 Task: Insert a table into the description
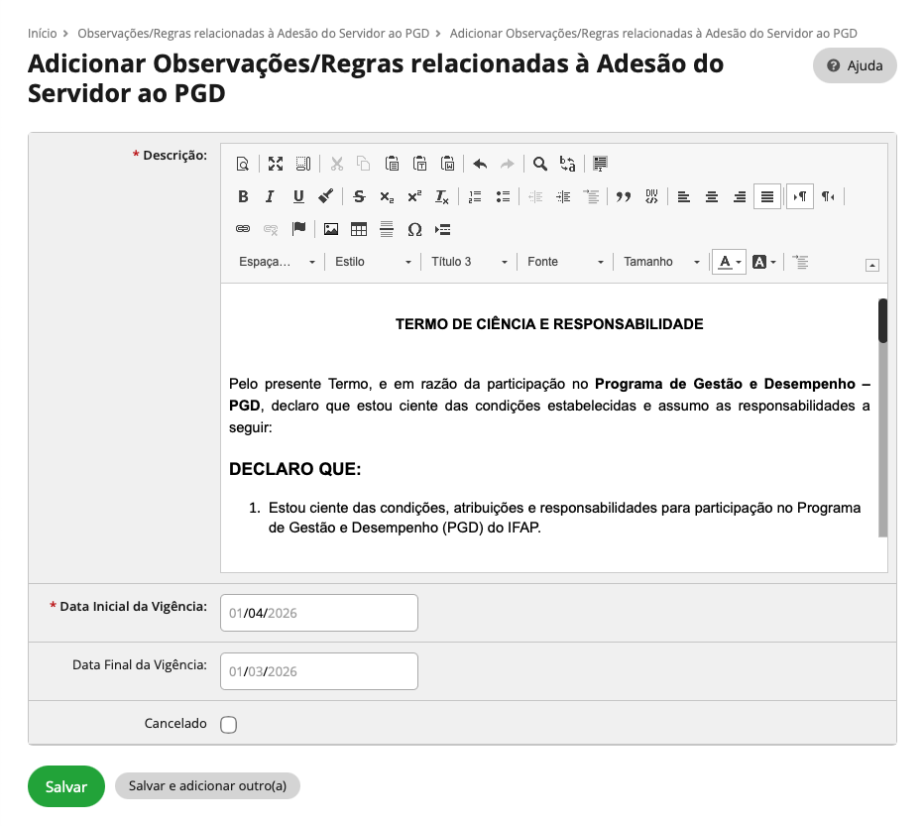coord(359,229)
